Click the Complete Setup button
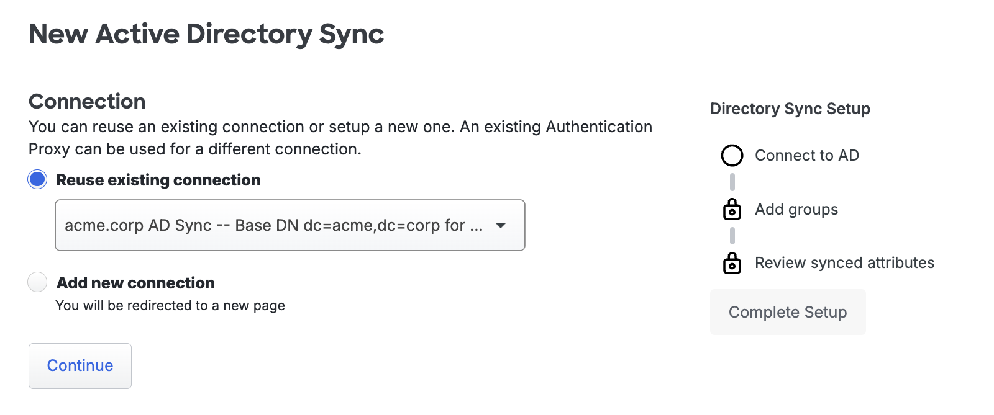 [x=787, y=312]
